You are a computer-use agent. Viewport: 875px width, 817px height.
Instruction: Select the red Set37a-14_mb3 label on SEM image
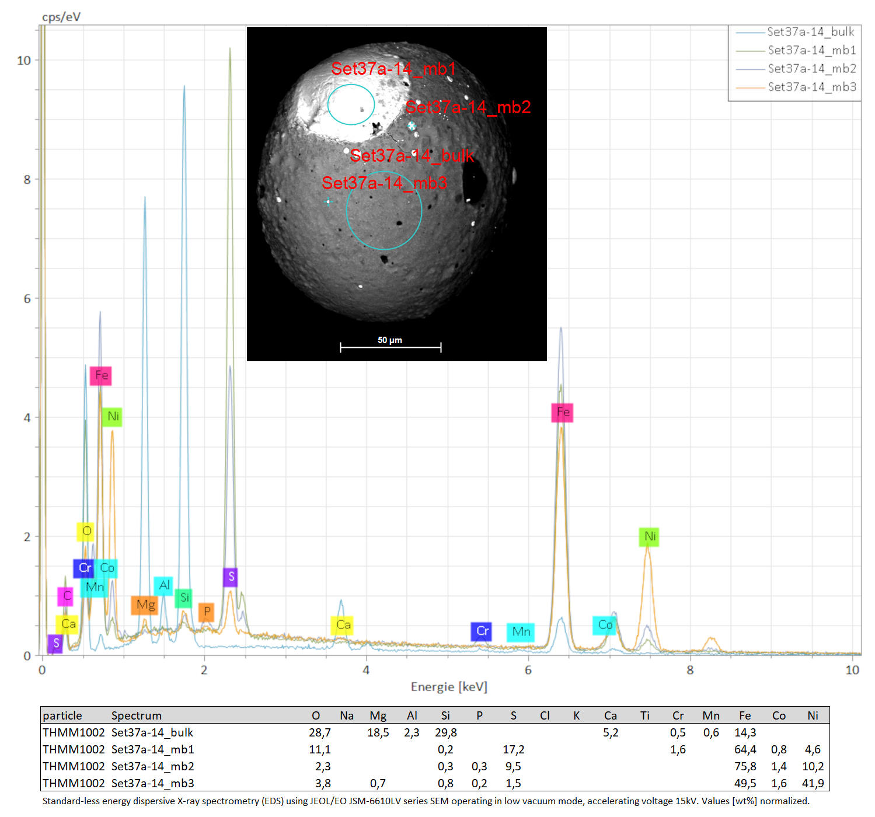pyautogui.click(x=384, y=183)
